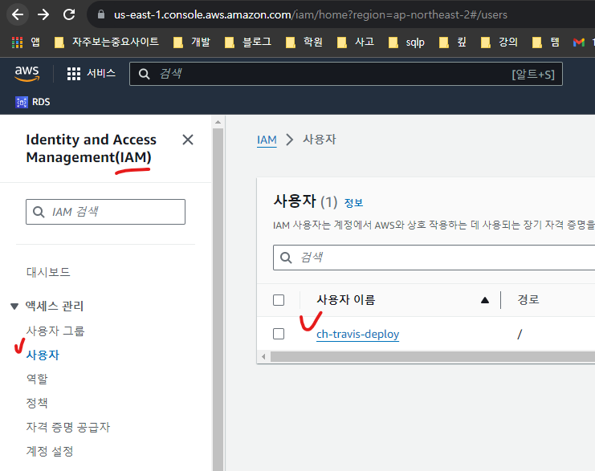Image resolution: width=595 pixels, height=471 pixels.
Task: Click the padlock site security icon
Action: 101,14
